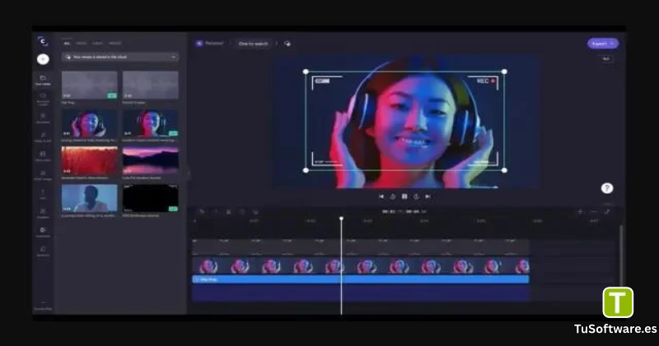This screenshot has width=659, height=346.
Task: Change the aspect ratio selector
Action: [605, 58]
